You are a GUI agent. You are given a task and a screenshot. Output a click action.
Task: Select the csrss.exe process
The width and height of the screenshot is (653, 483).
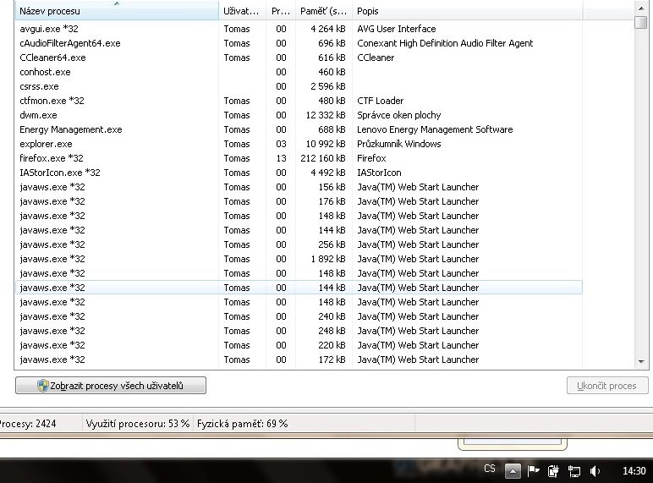point(299,86)
